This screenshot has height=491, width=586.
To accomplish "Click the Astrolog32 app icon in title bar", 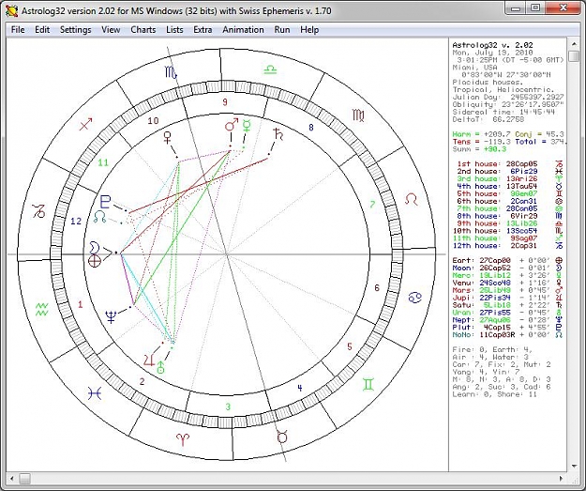I will click(11, 10).
